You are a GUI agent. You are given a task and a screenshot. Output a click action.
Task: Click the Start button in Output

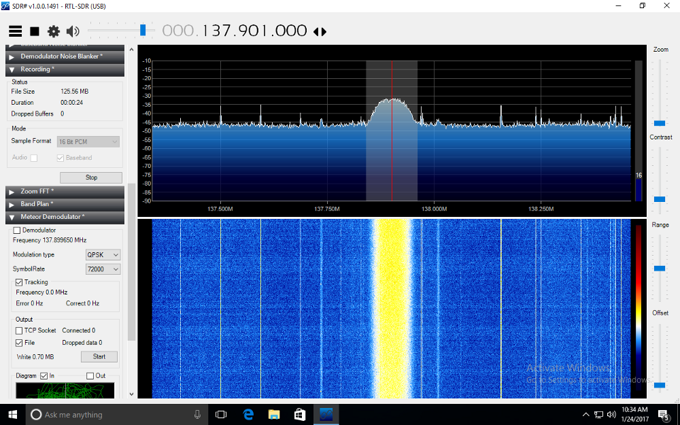click(99, 356)
